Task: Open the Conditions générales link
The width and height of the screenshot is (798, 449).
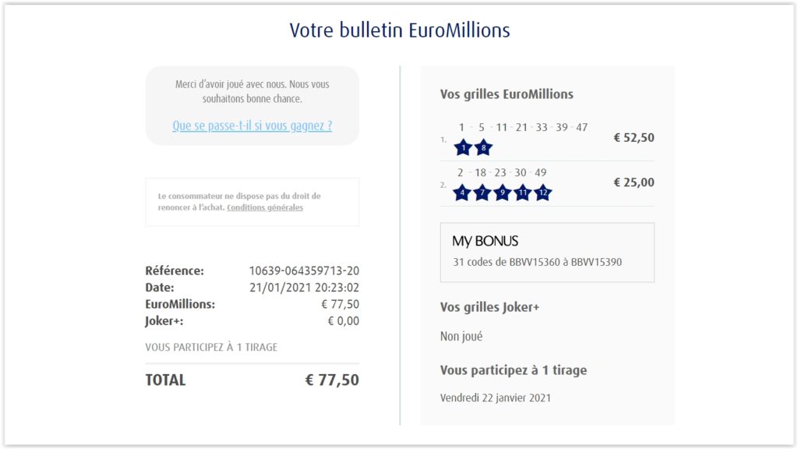Action: (x=265, y=208)
